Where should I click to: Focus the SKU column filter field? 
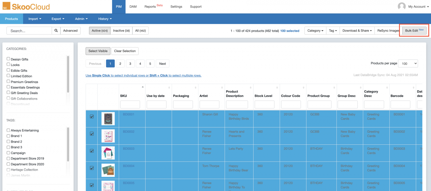tap(130, 104)
